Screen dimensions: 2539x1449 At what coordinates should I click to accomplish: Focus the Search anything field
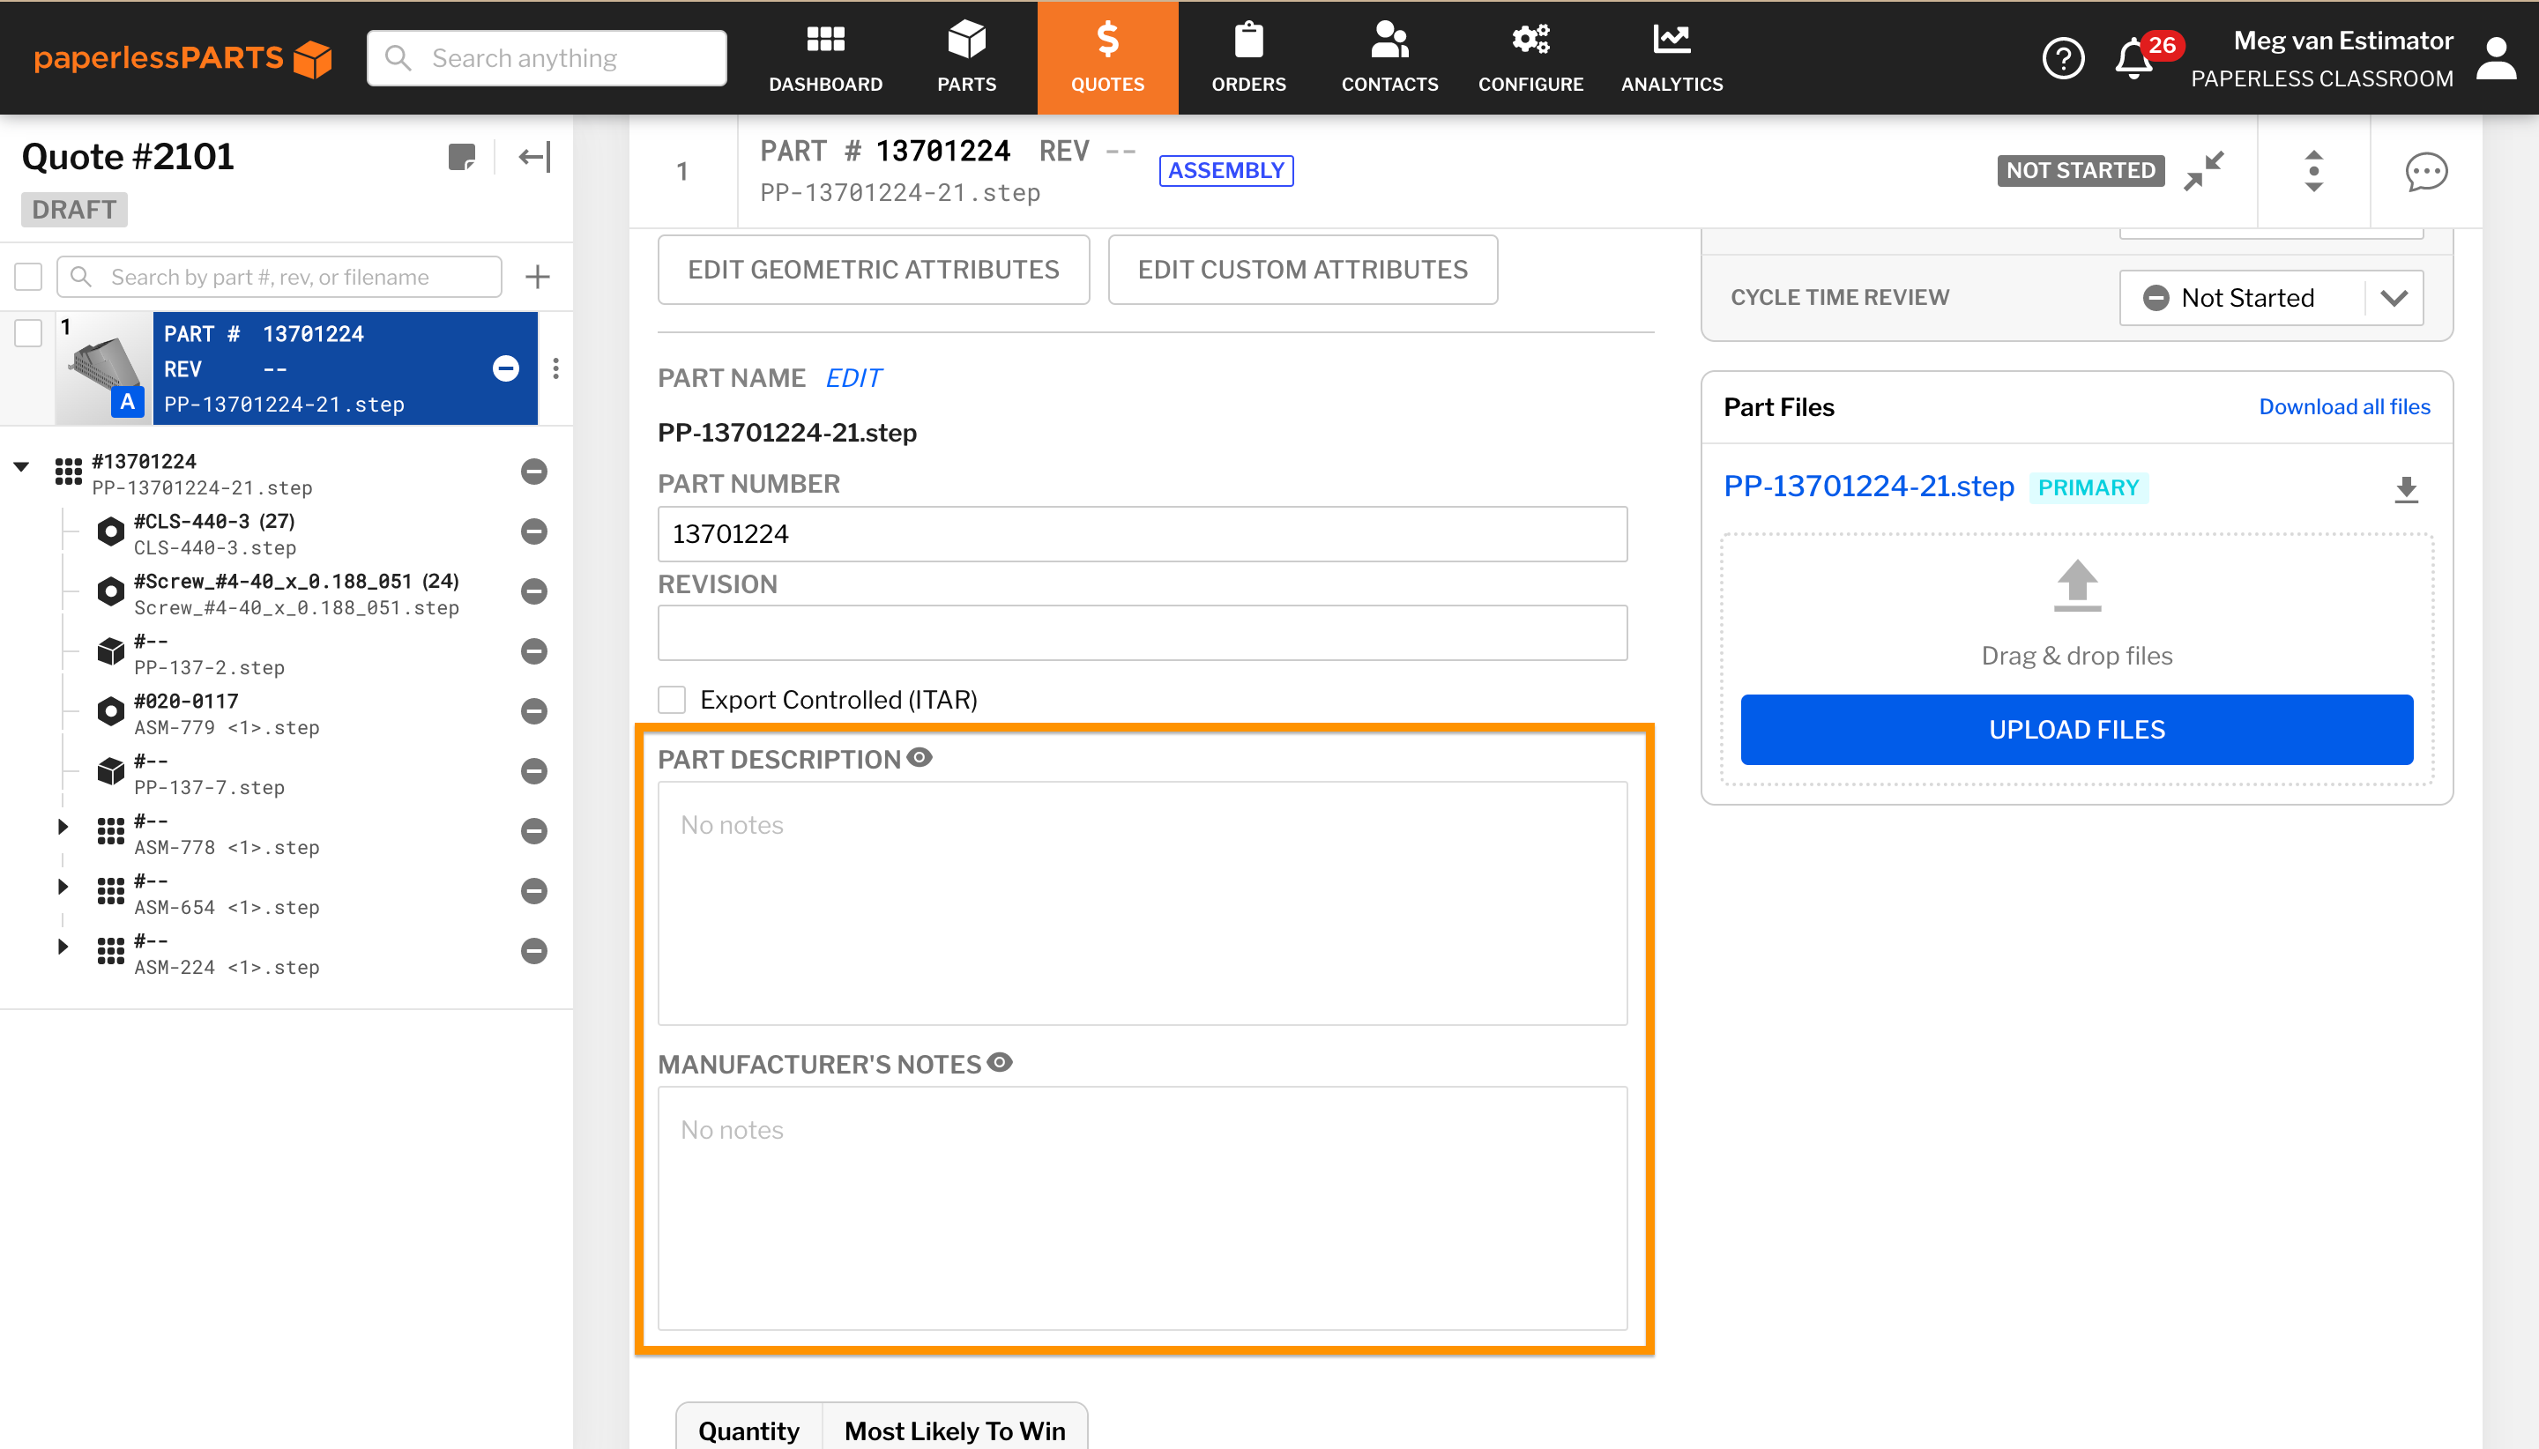547,57
